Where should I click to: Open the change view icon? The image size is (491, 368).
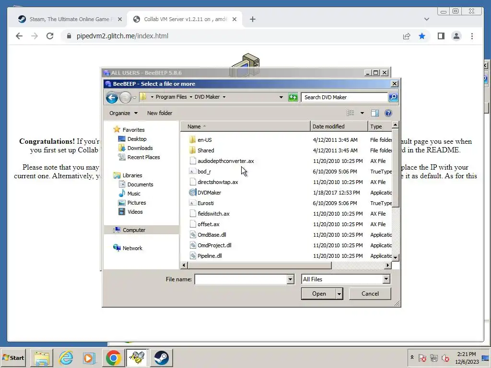tap(351, 113)
